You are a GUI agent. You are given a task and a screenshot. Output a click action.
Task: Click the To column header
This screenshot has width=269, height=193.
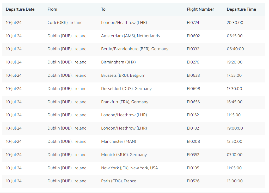click(x=103, y=9)
